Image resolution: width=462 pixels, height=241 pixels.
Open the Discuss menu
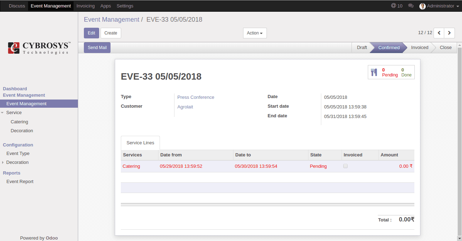[x=17, y=6]
